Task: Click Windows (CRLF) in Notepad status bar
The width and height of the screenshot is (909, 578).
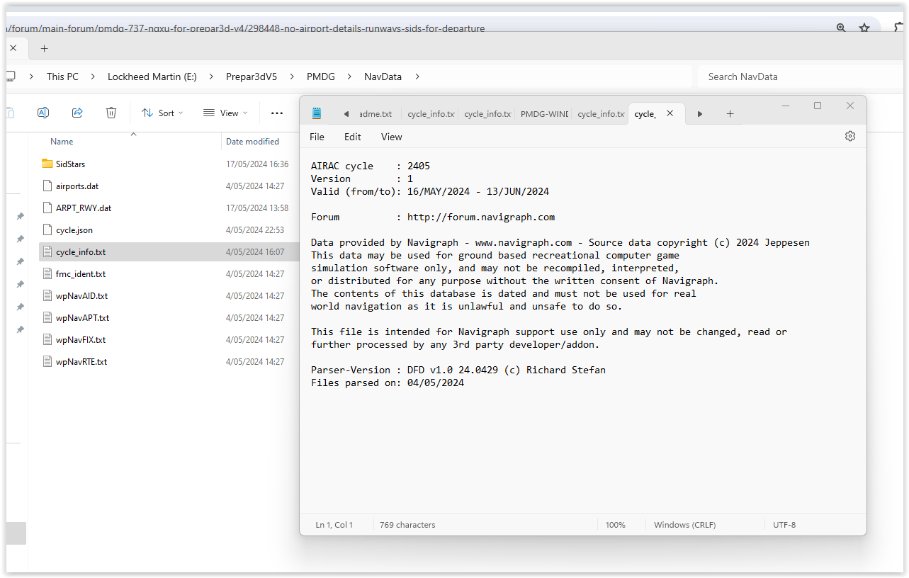Action: pos(684,525)
